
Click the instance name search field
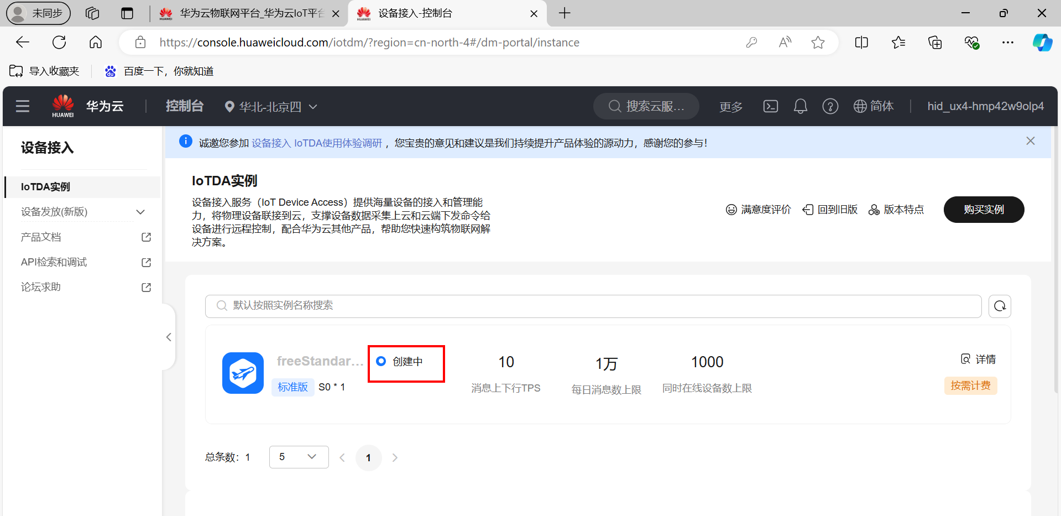pos(593,306)
